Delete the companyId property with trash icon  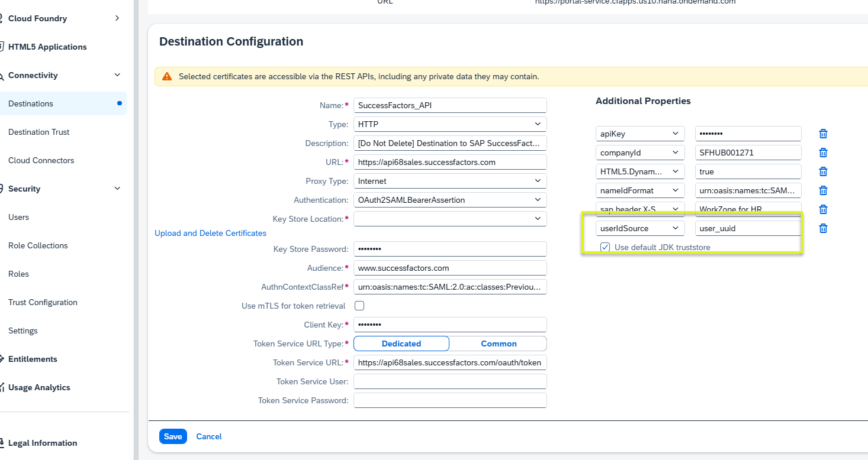tap(823, 153)
